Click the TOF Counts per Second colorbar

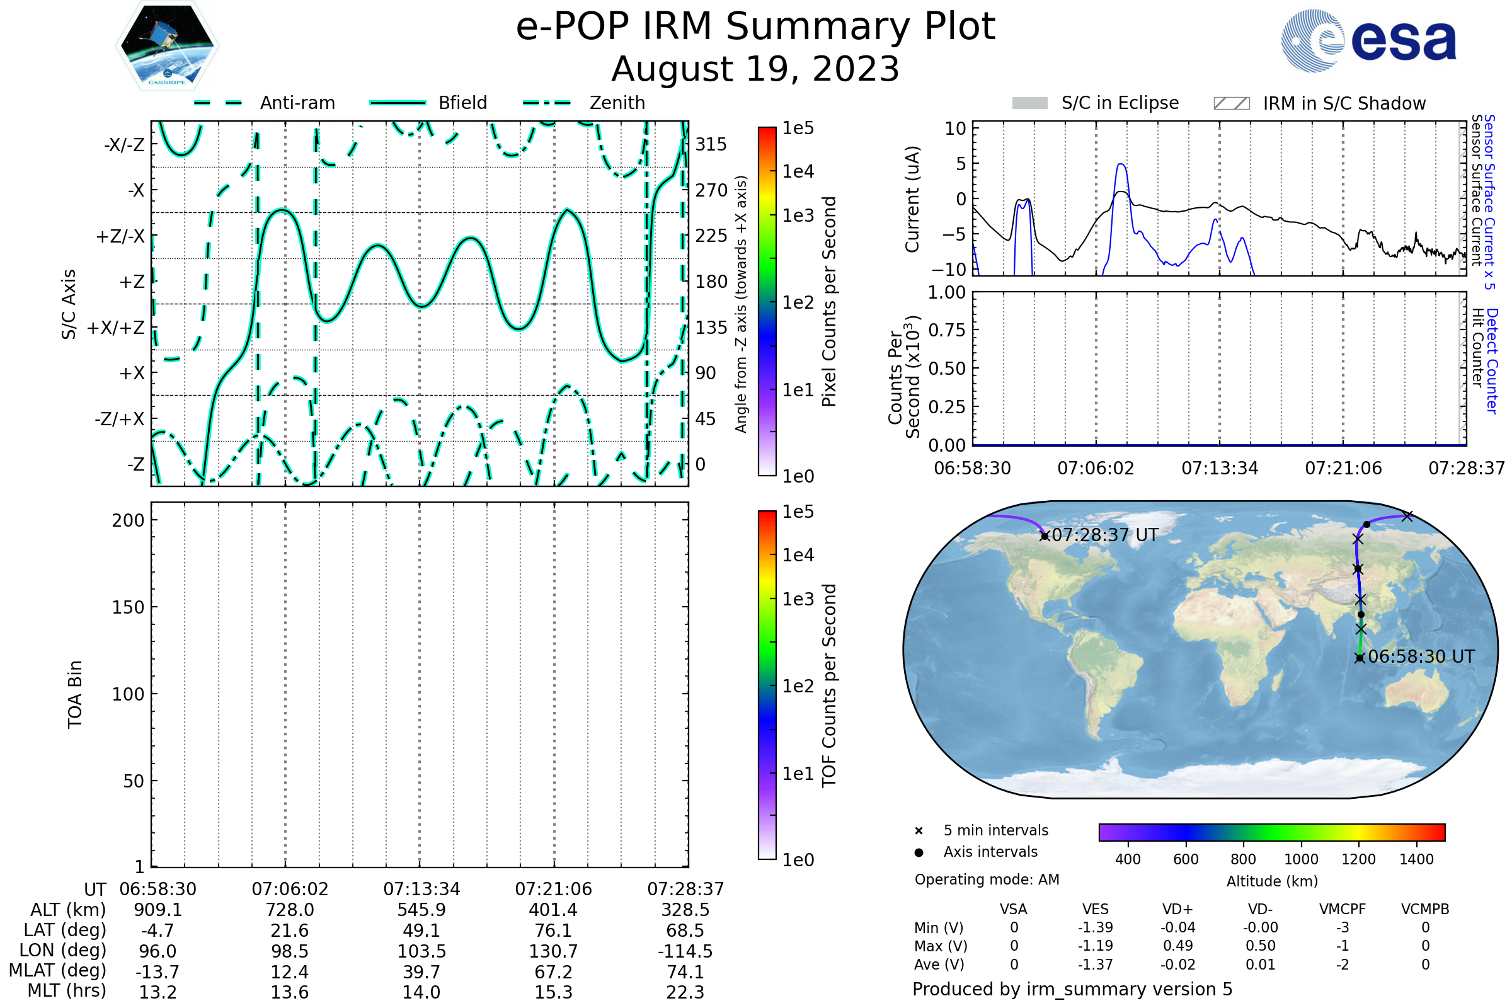767,685
